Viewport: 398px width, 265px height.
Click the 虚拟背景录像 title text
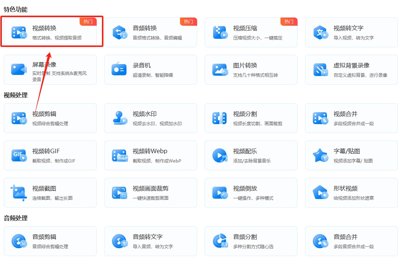(352, 65)
